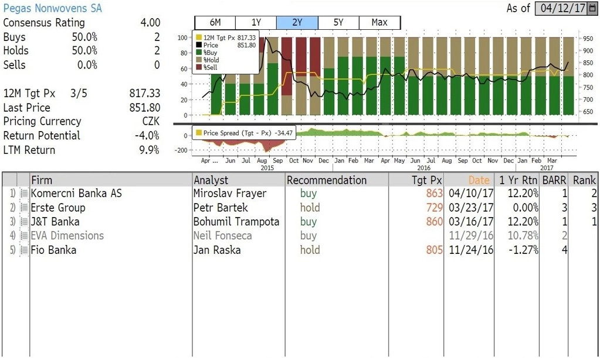Open the calendar picker beside the date
600x358 pixels.
coord(593,8)
